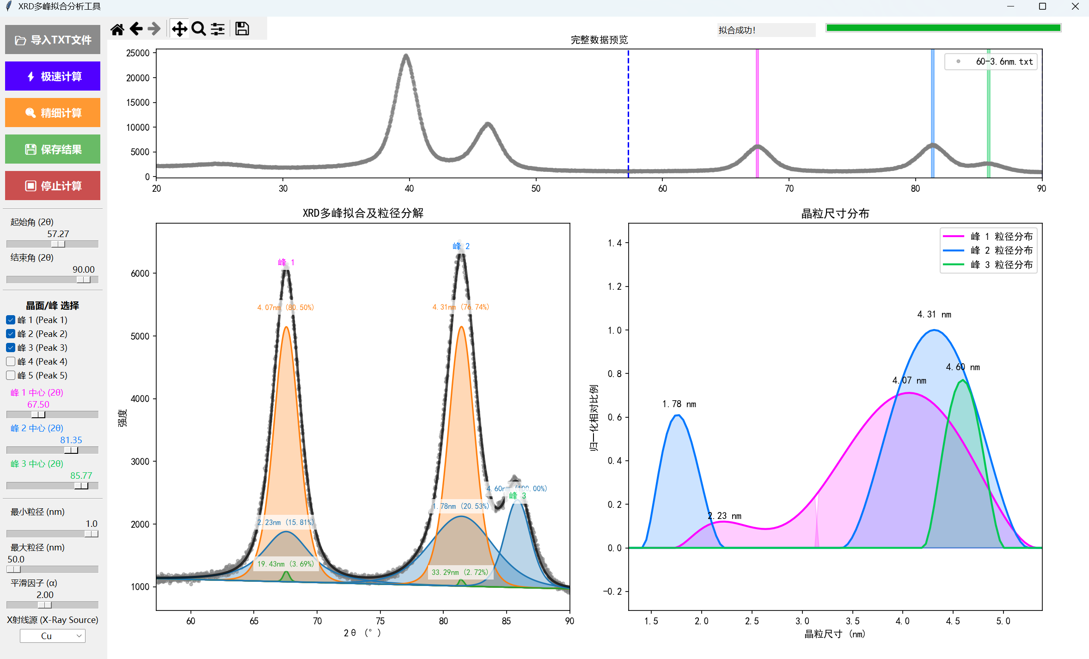Start the 极速计算 fast calculation
The width and height of the screenshot is (1089, 659).
tap(53, 76)
